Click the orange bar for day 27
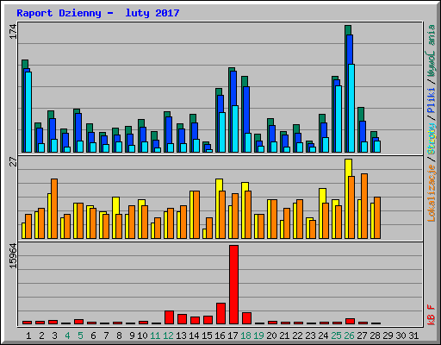The height and width of the screenshot is (345, 441). click(364, 206)
